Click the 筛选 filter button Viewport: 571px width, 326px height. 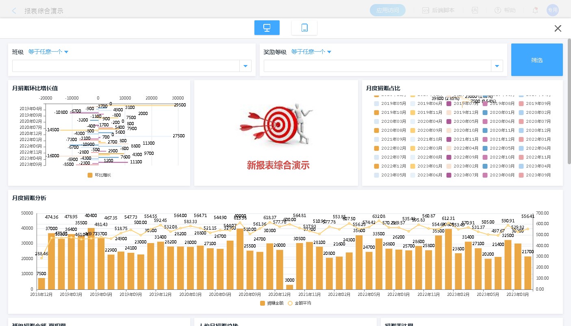coord(536,60)
